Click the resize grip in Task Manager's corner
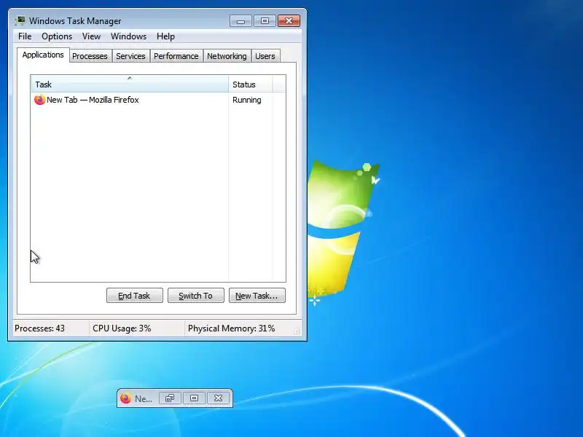Viewport: 583px width, 437px height. (297, 331)
